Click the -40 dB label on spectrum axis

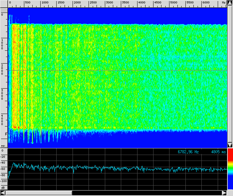(x=3, y=162)
